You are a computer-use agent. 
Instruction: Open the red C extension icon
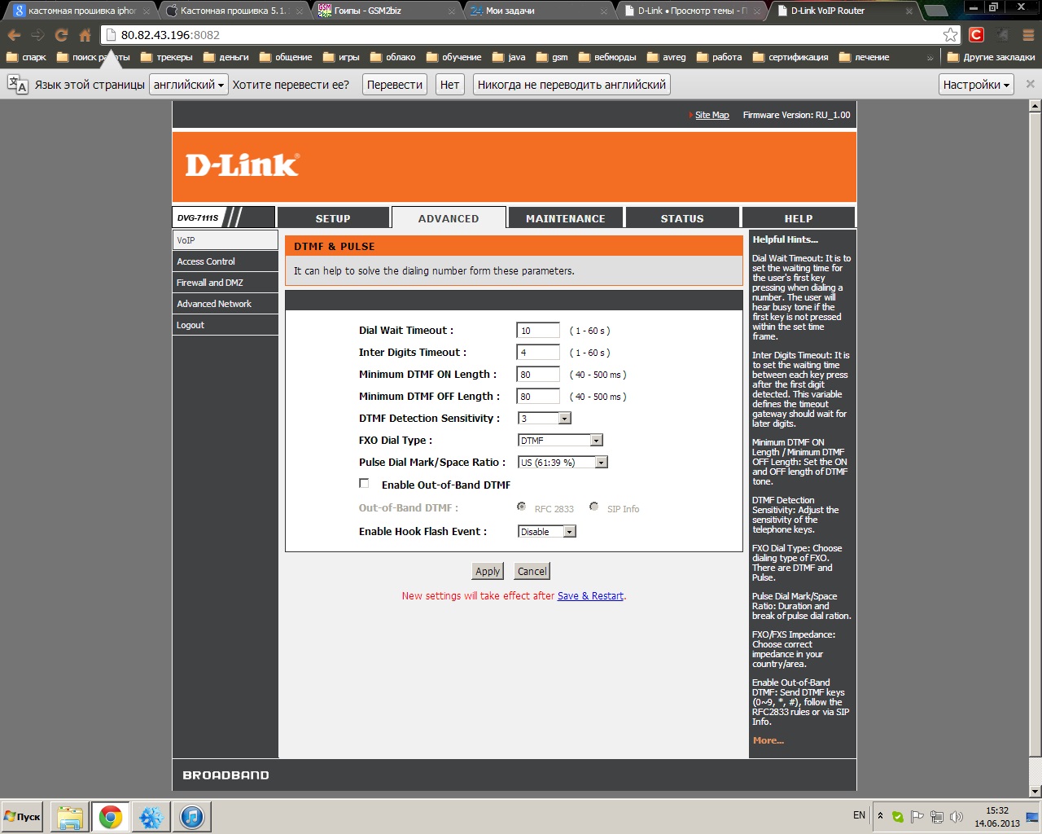[976, 35]
